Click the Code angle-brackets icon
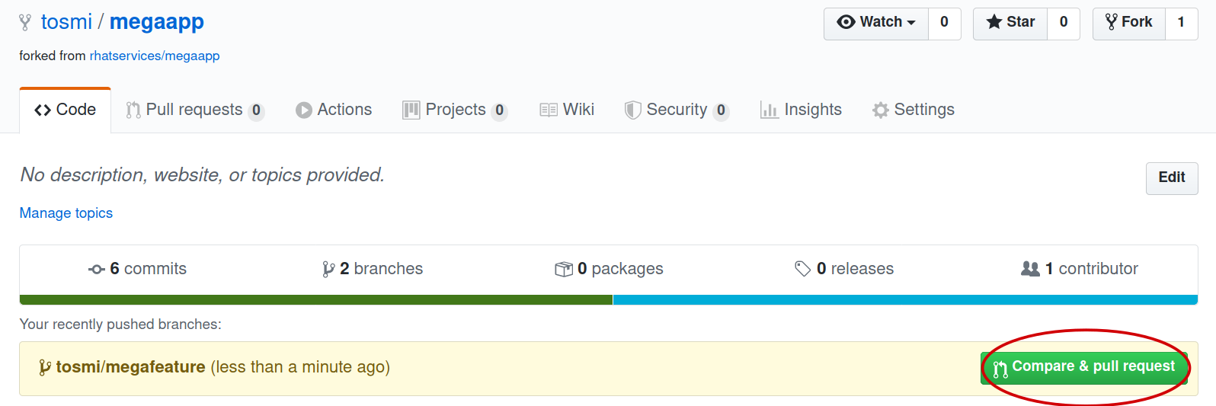The height and width of the screenshot is (406, 1216). click(43, 110)
